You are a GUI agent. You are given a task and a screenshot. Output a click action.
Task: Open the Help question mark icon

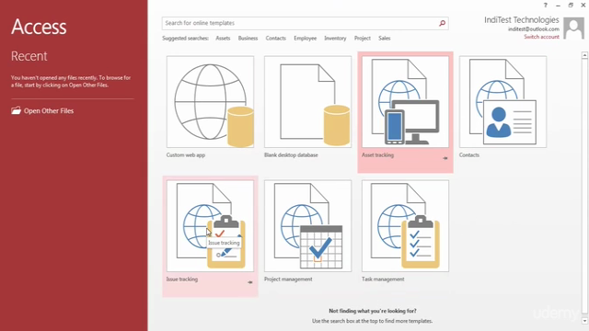click(x=546, y=6)
